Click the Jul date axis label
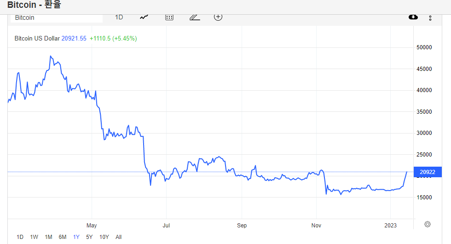This screenshot has height=244, width=451. pyautogui.click(x=166, y=225)
